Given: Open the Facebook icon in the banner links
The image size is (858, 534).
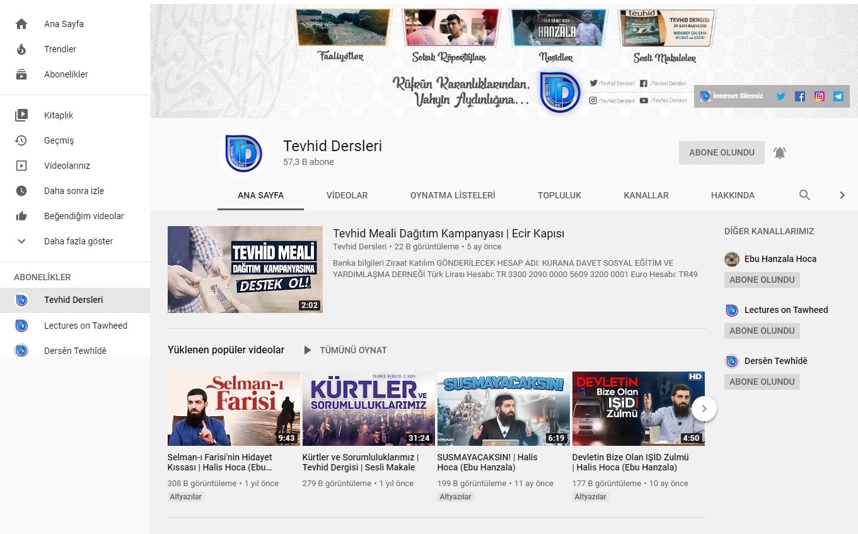Looking at the screenshot, I should [x=800, y=96].
